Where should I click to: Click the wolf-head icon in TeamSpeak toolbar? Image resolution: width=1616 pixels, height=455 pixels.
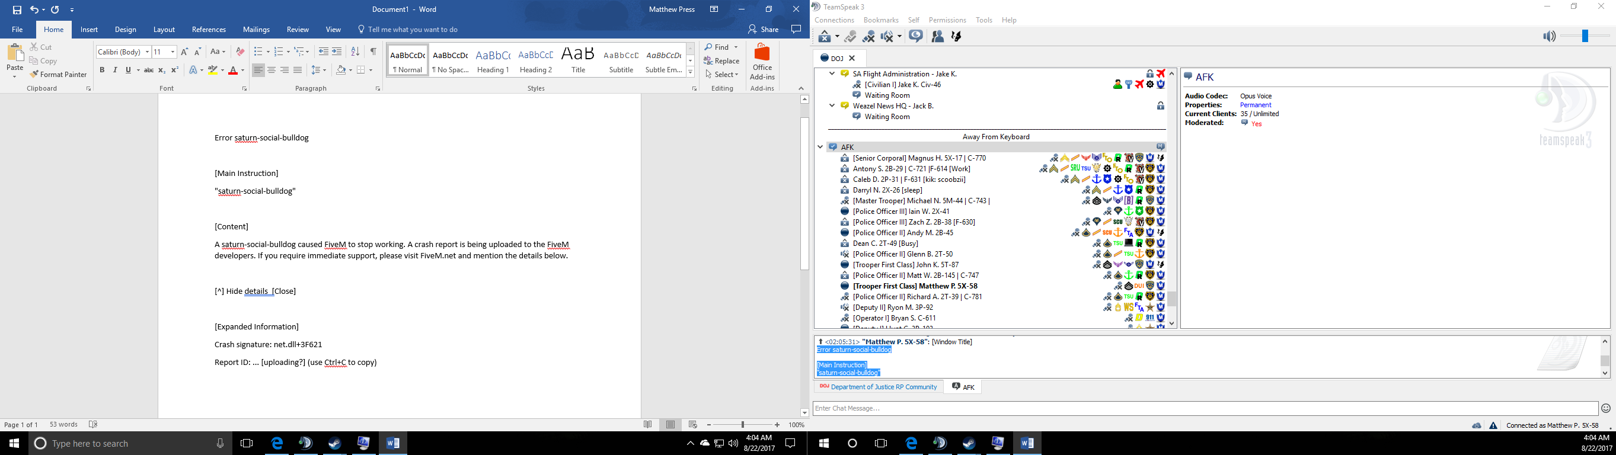pos(957,37)
